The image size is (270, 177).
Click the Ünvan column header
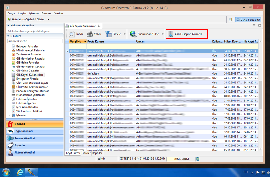[x=173, y=42]
